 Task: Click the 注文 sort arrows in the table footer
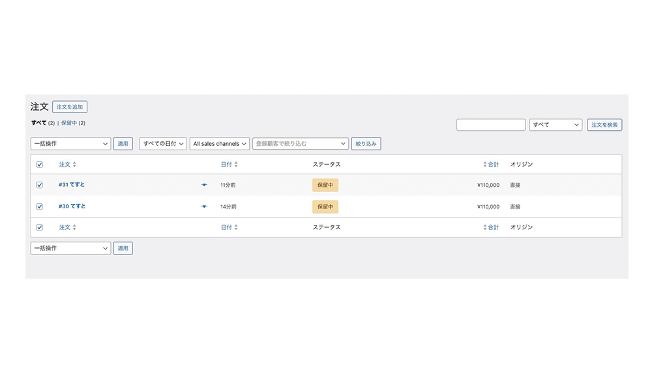point(74,228)
